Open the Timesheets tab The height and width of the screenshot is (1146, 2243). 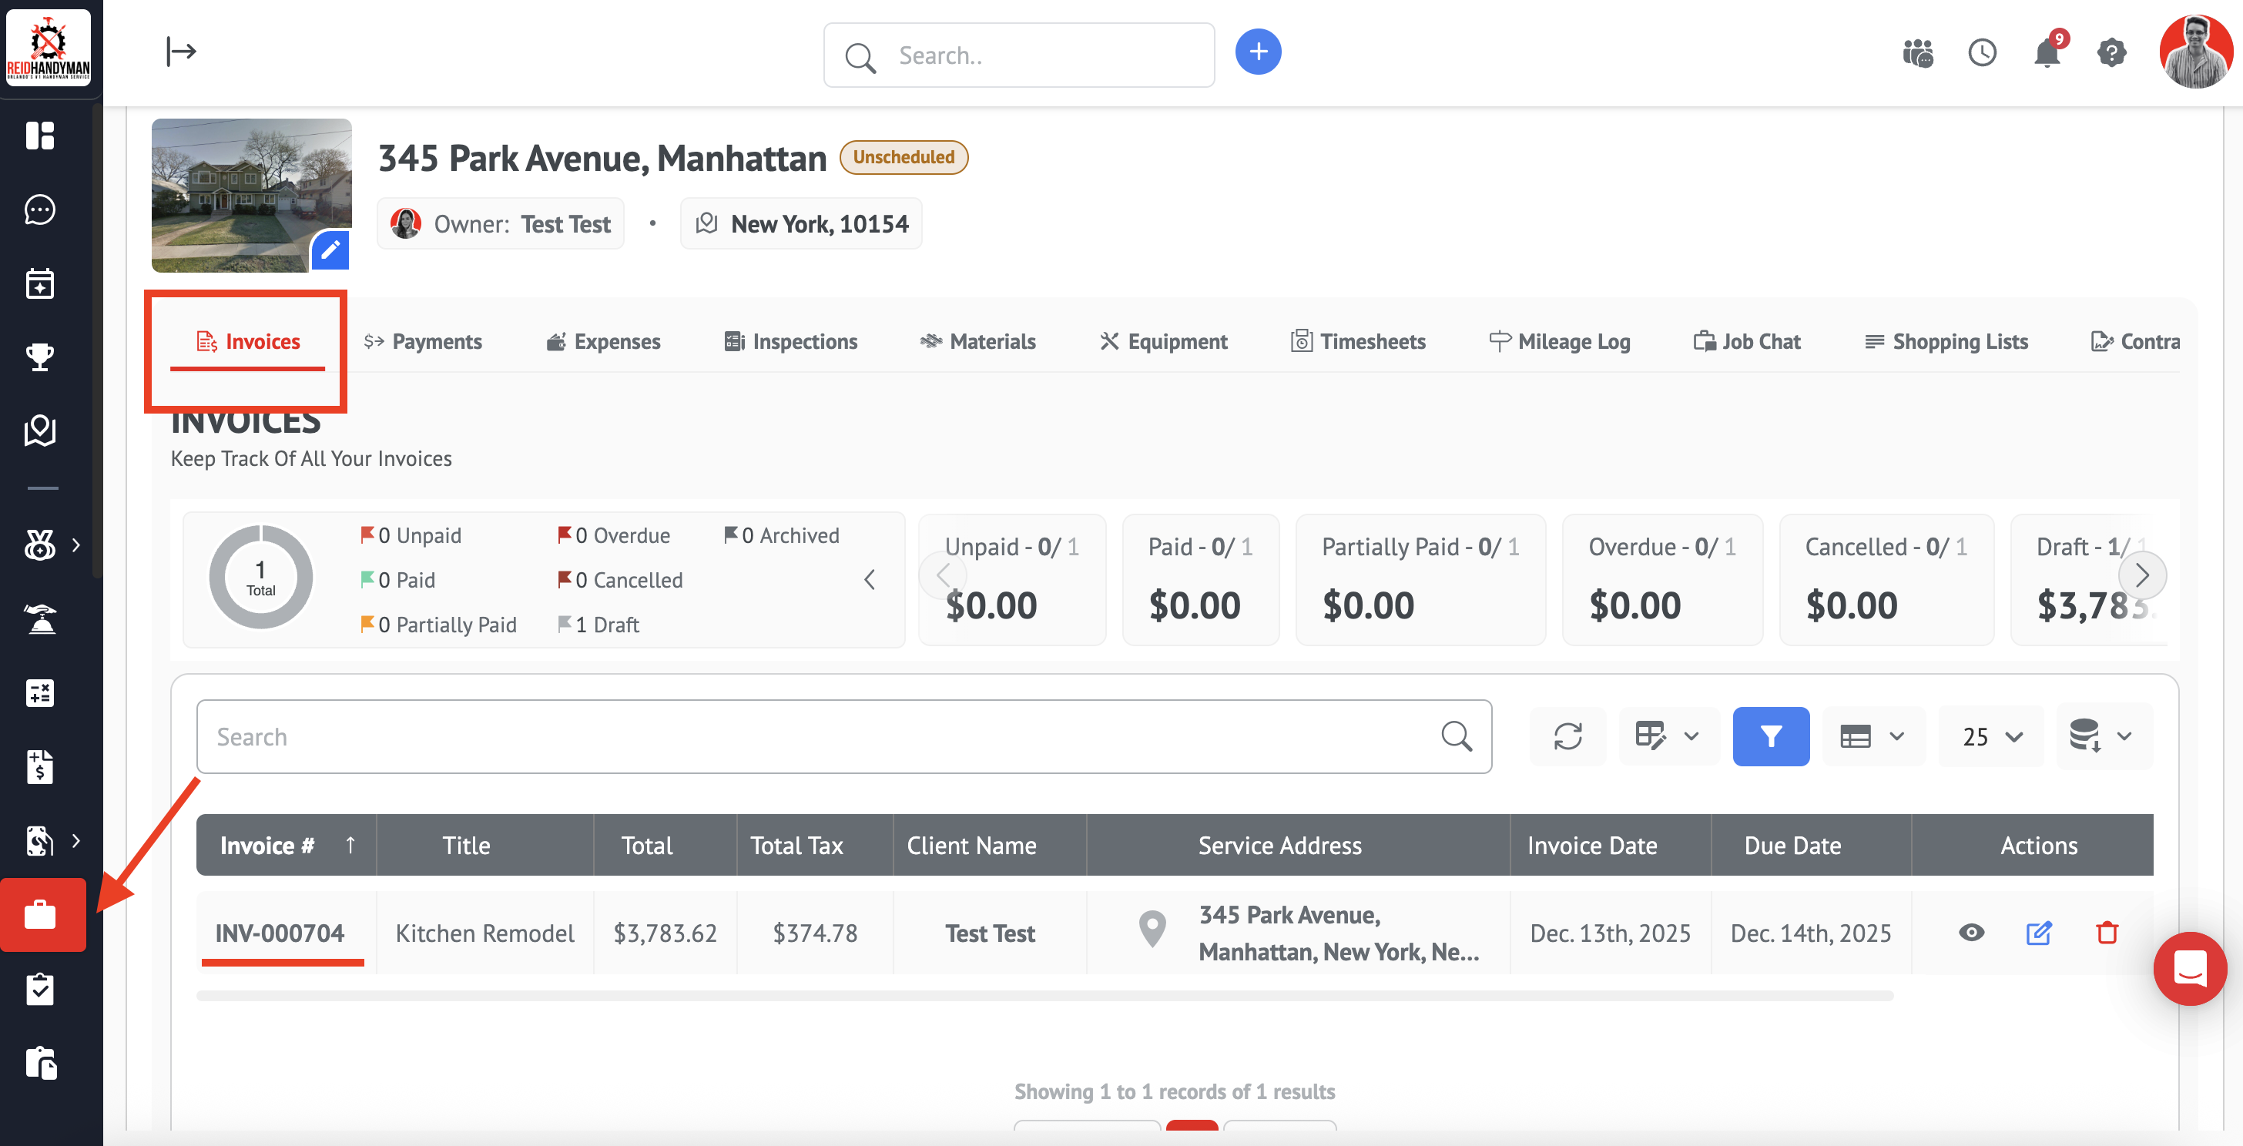coord(1358,341)
